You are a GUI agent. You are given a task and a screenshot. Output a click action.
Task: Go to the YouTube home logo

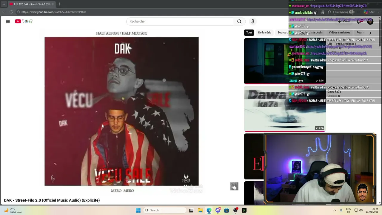coord(24,21)
